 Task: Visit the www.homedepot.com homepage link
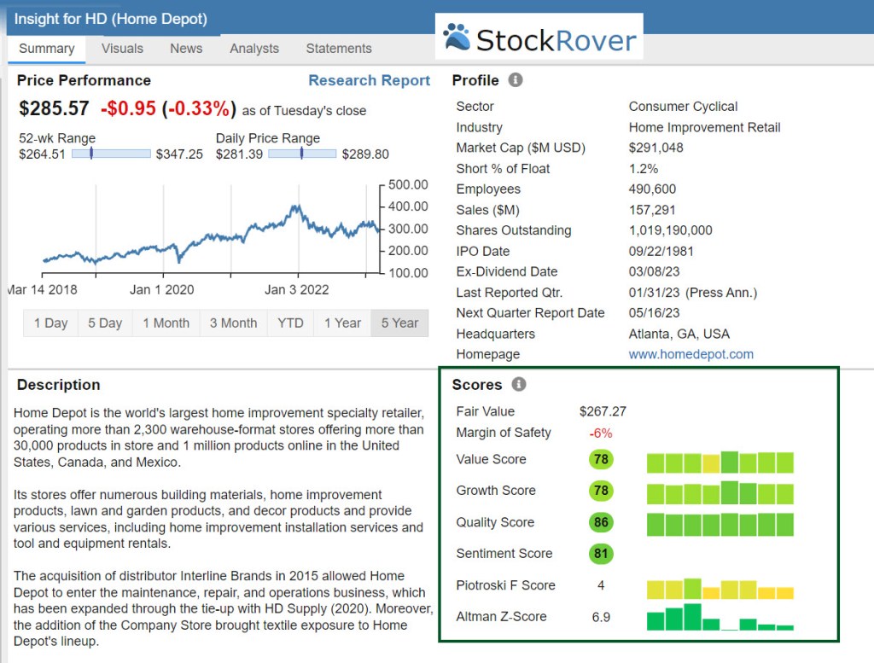coord(690,354)
